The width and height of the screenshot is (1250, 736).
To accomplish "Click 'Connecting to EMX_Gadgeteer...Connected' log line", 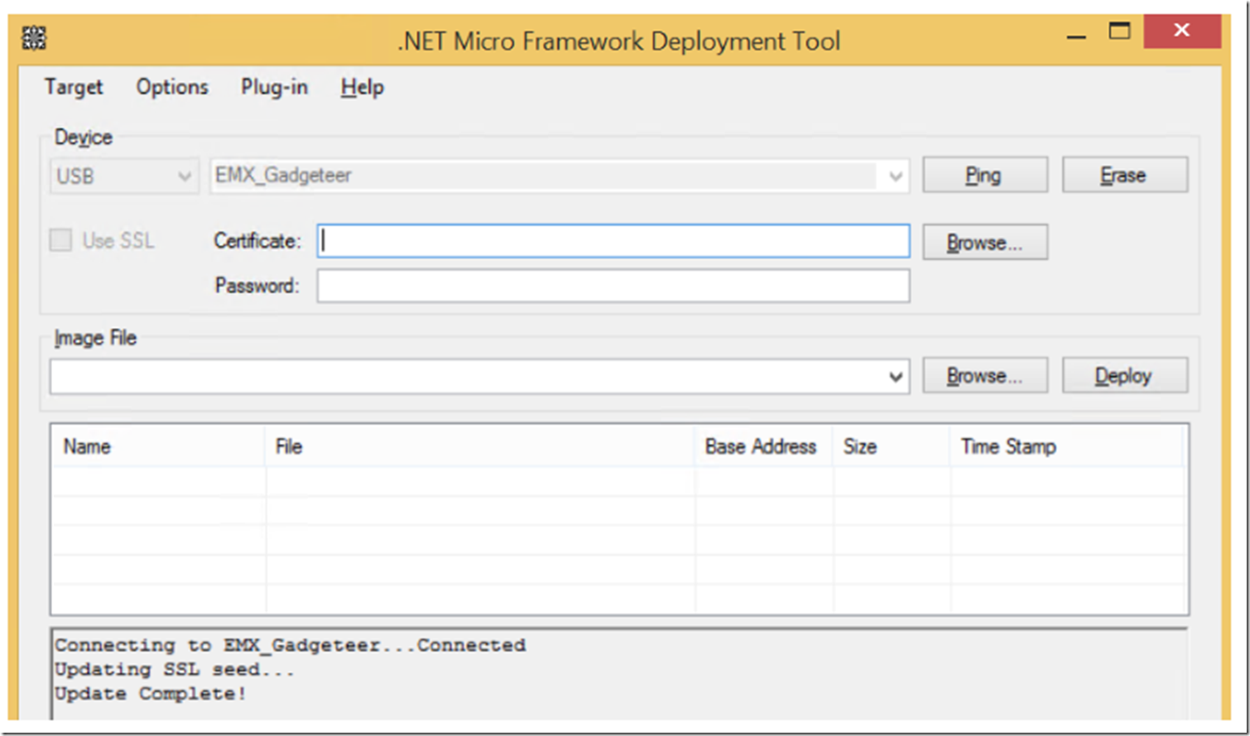I will [291, 645].
